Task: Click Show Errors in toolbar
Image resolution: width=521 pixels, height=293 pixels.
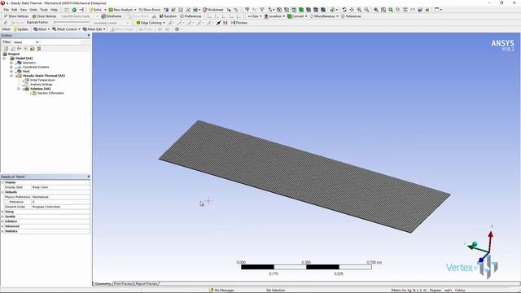Action: 150,10
